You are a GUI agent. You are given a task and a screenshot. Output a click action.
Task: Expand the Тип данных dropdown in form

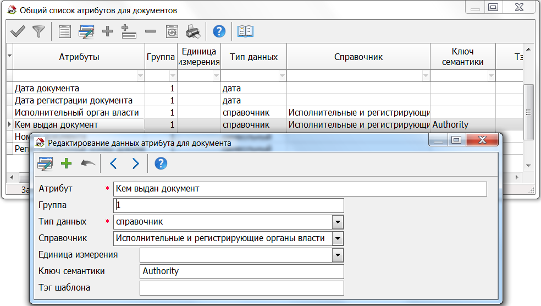(x=338, y=222)
